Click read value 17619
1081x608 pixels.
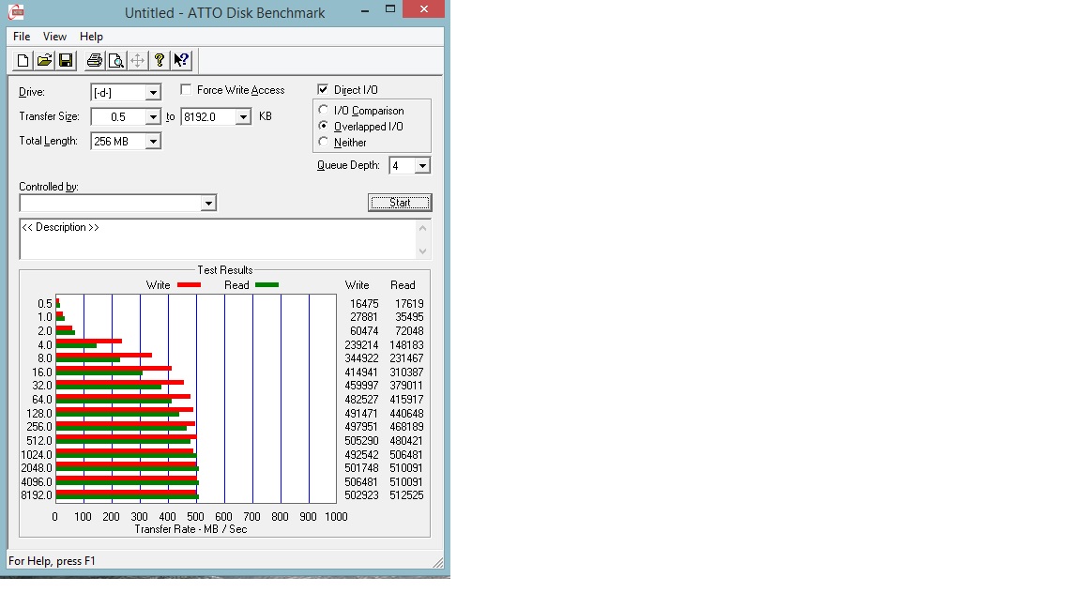click(409, 304)
